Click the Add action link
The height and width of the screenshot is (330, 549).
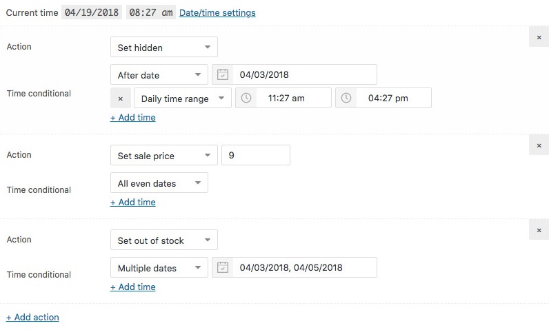pos(32,317)
